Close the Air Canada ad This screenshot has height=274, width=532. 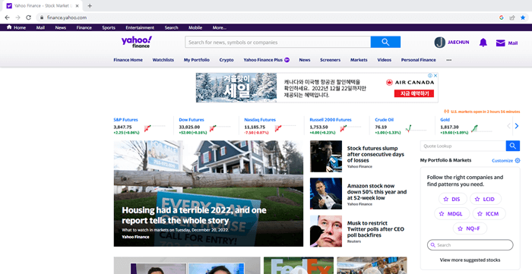pos(435,76)
